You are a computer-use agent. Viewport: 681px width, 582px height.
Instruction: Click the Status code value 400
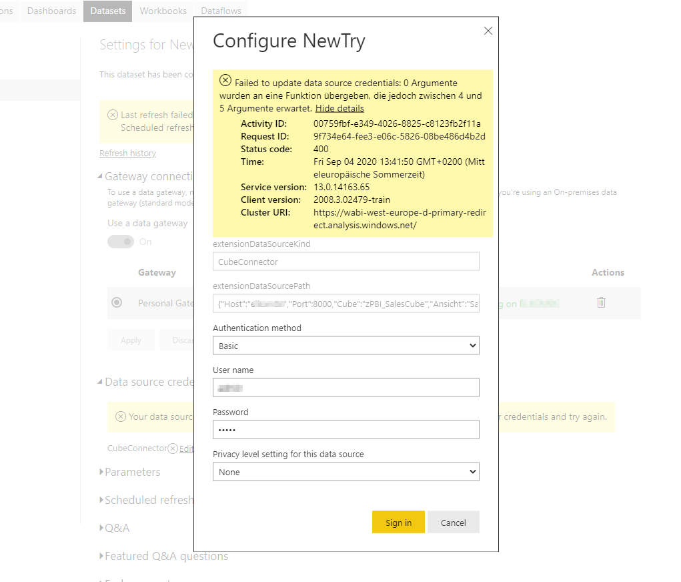(321, 149)
